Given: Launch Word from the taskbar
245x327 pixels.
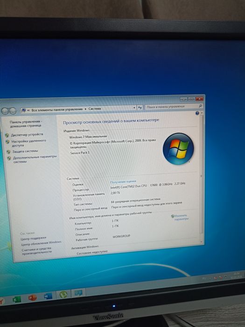Looking at the screenshot, I should [48, 296].
